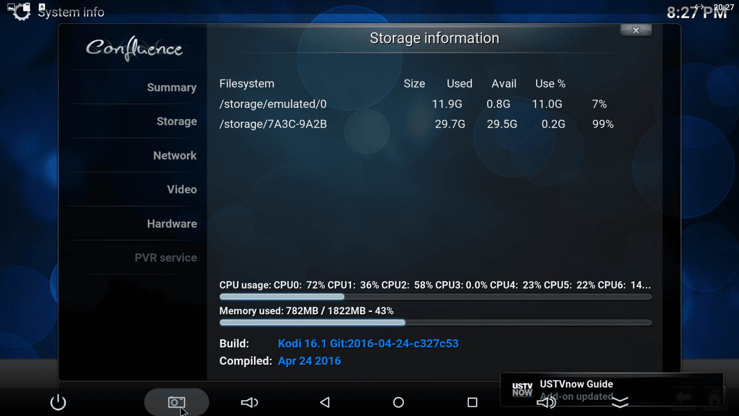Image resolution: width=739 pixels, height=416 pixels.
Task: Switch to the Summary section
Action: pos(172,87)
